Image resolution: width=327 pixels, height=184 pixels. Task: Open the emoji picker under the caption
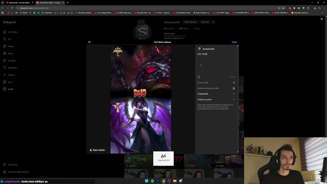(199, 77)
